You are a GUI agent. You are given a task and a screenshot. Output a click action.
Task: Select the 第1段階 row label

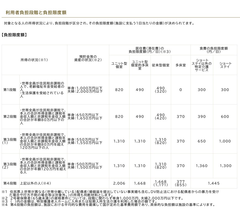tap(9, 90)
